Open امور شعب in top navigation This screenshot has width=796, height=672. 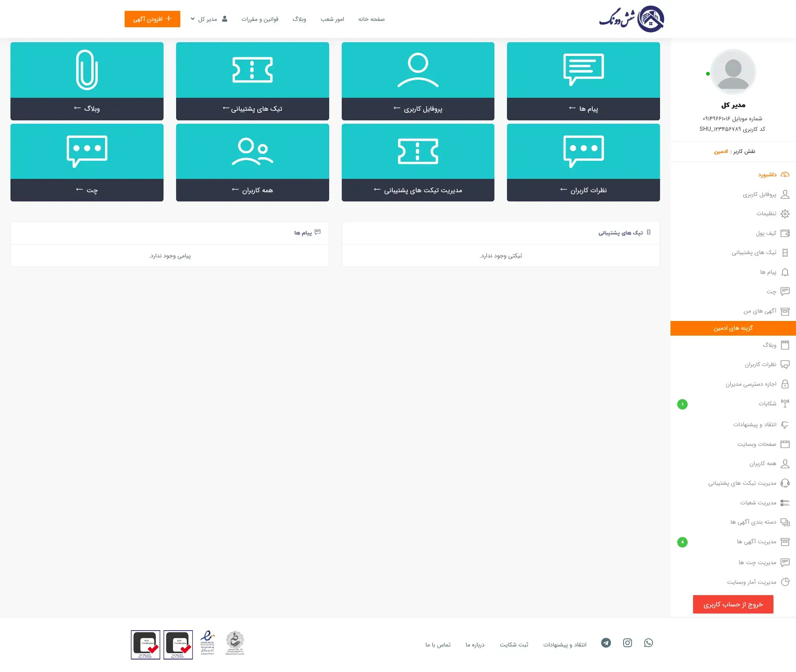[x=332, y=19]
